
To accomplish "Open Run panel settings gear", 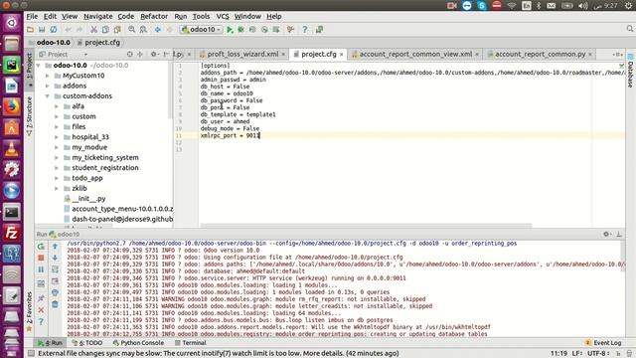I will (606, 234).
